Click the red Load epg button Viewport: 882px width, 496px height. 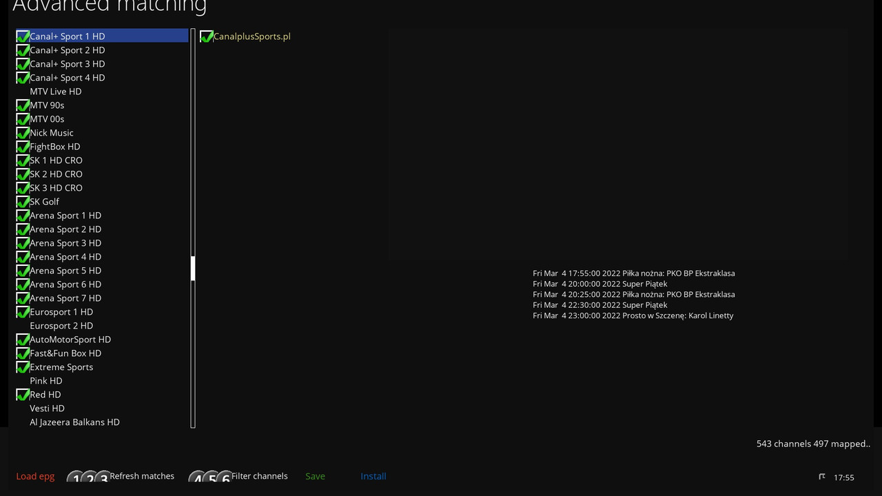point(35,476)
